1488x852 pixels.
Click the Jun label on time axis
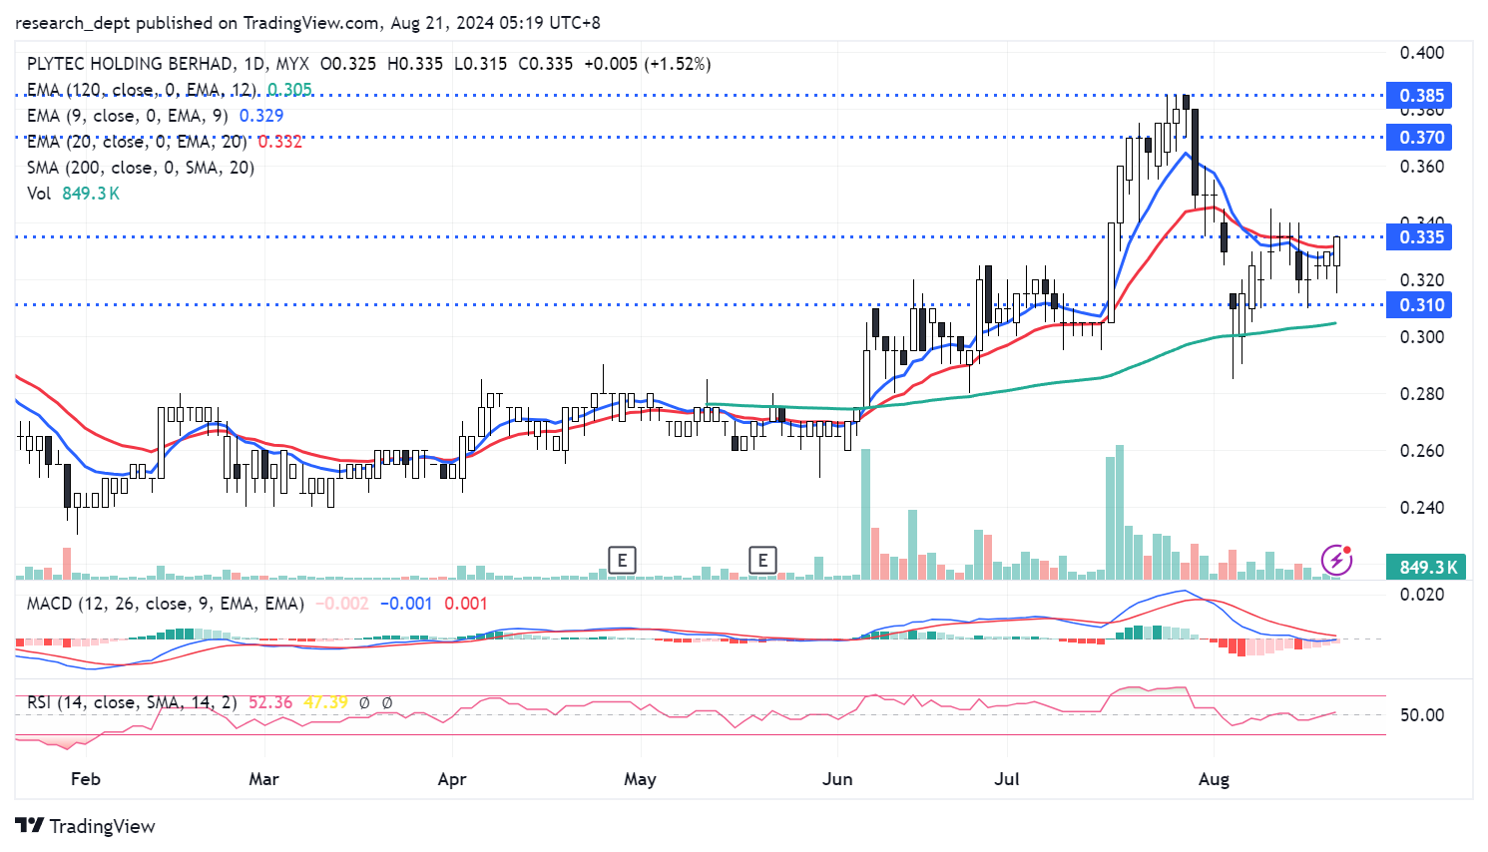tap(837, 779)
